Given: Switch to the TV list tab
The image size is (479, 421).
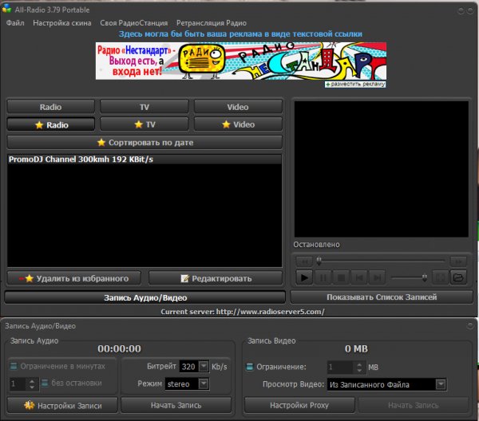Looking at the screenshot, I should 144,107.
